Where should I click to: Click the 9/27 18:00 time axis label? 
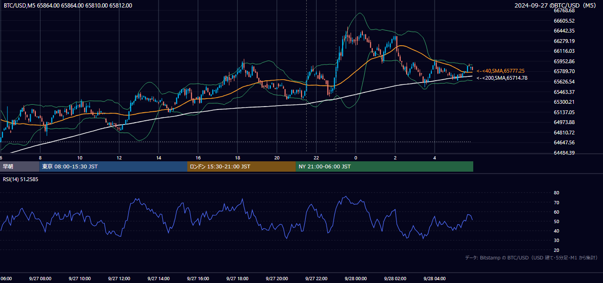pos(237,279)
